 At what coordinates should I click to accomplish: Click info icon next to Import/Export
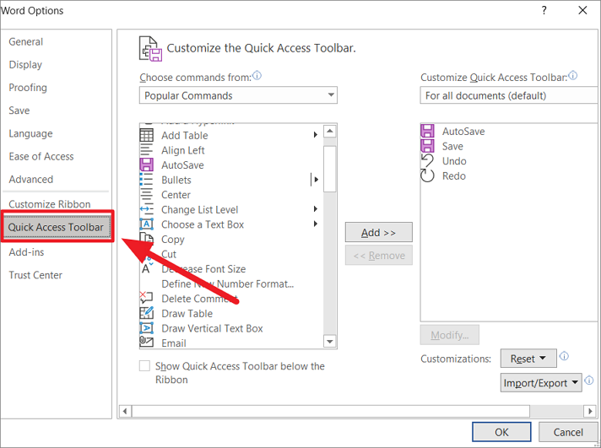589,381
